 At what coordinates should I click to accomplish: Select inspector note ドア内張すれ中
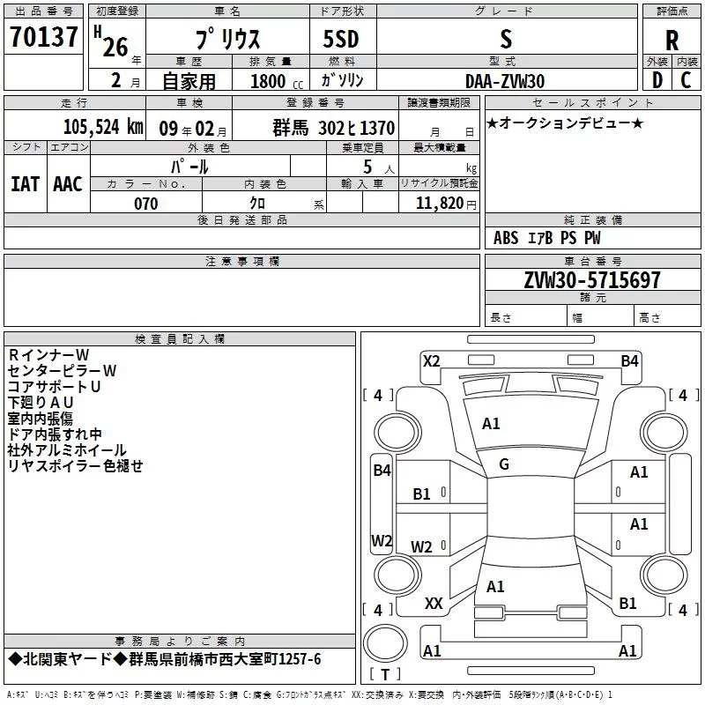(55, 434)
